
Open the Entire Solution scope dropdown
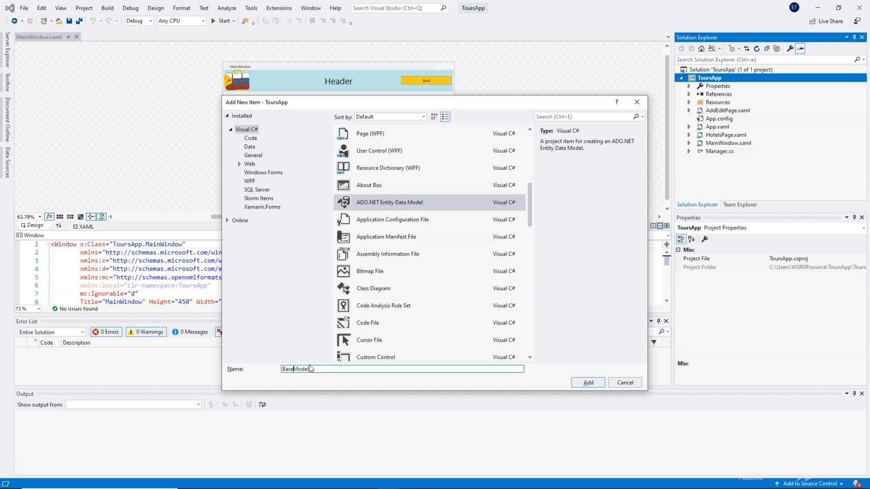51,332
